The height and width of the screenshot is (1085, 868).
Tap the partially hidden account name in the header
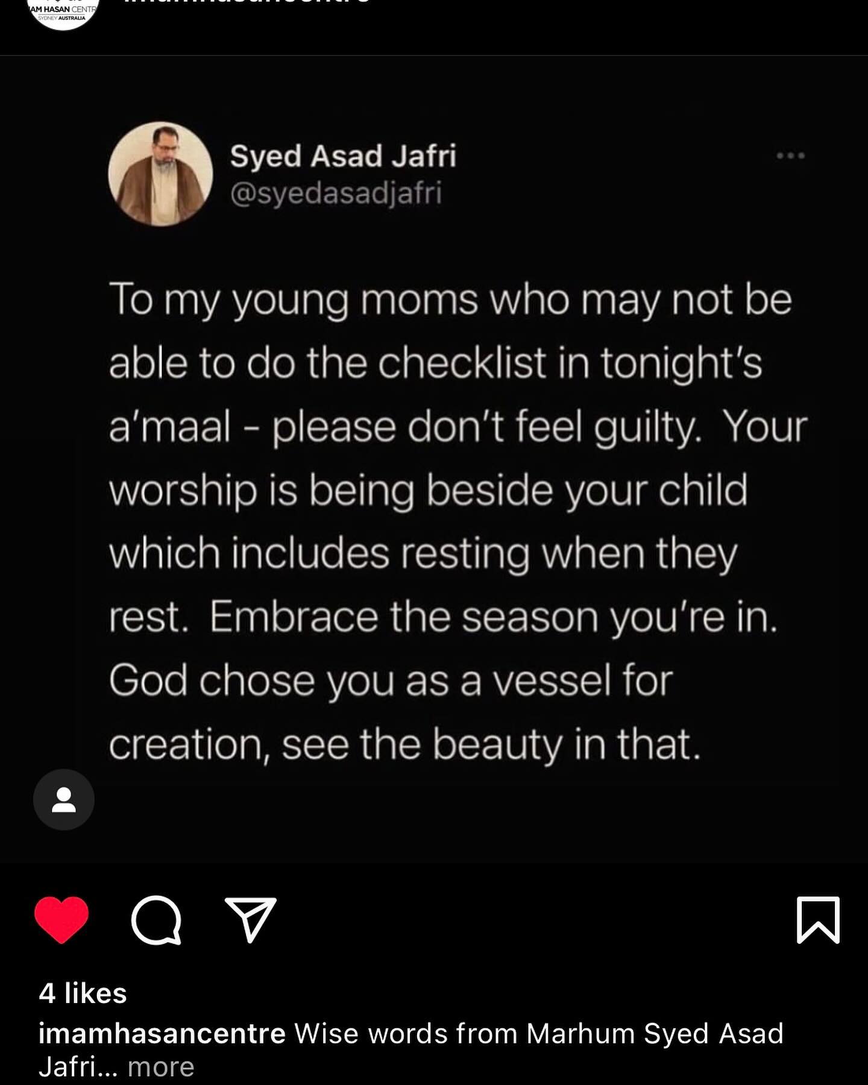[247, 2]
